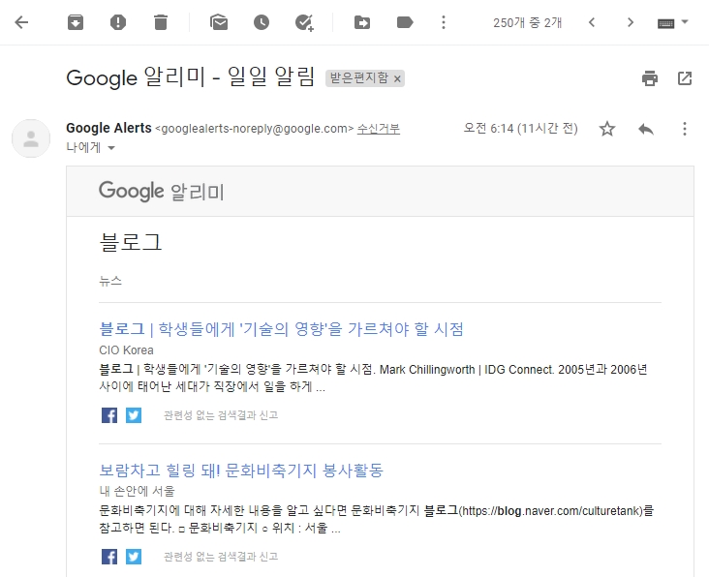The image size is (709, 577).
Task: Click the Google 알리미 header logo
Action: point(162,191)
